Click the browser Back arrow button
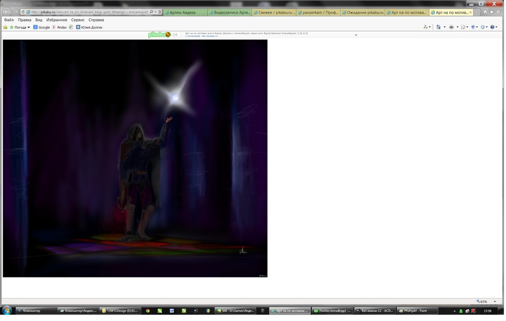506x321 pixels. (7, 12)
